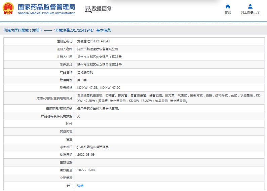This screenshot has height=191, width=267.
Task: Select 适用于医疗单位为患者洗胃用 text
Action: click(99, 109)
